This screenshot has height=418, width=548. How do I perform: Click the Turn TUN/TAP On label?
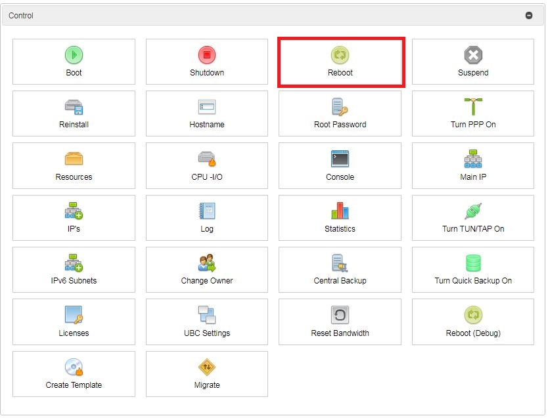click(x=473, y=229)
